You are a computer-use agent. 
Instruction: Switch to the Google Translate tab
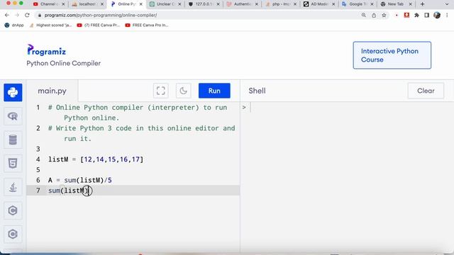358,4
